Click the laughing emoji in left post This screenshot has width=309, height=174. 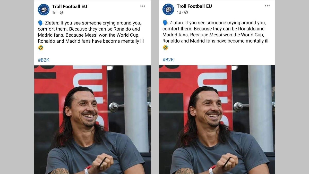point(40,47)
